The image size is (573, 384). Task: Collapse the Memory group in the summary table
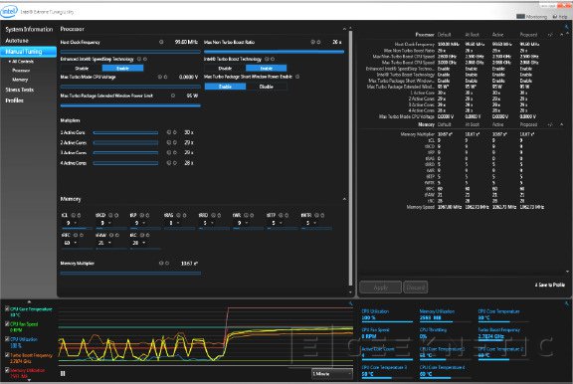click(562, 124)
